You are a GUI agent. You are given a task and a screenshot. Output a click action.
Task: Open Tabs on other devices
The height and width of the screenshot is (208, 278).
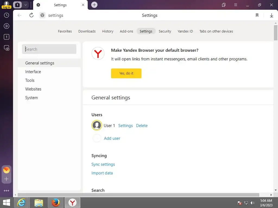point(216,31)
